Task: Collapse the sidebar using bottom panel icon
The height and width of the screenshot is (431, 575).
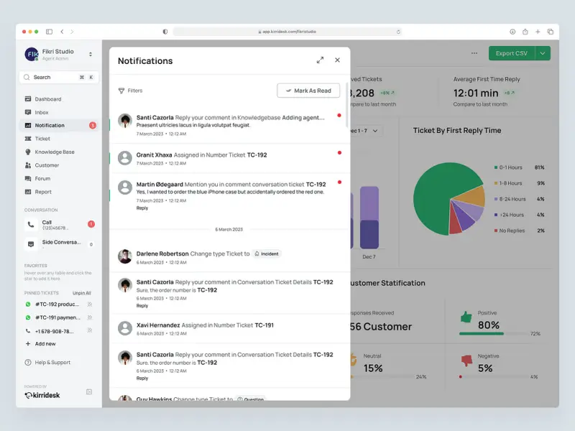Action: [89, 391]
